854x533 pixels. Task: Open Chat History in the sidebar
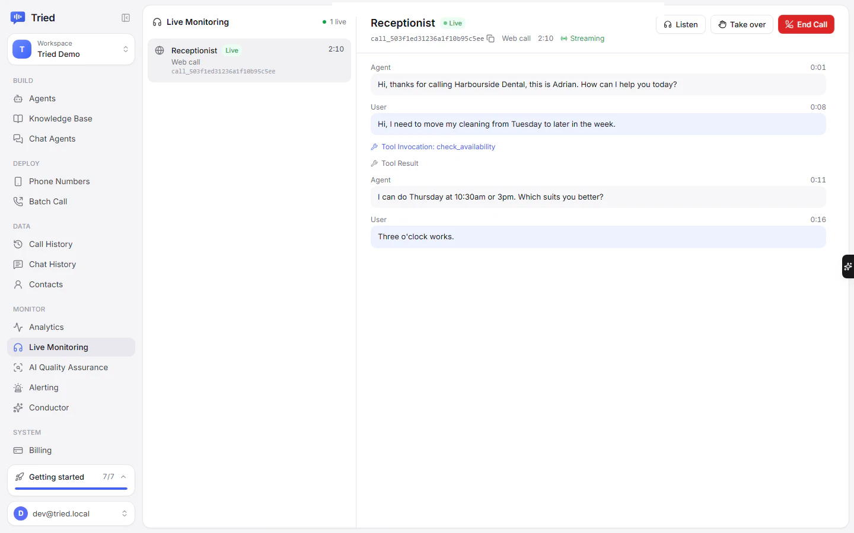pyautogui.click(x=71, y=264)
